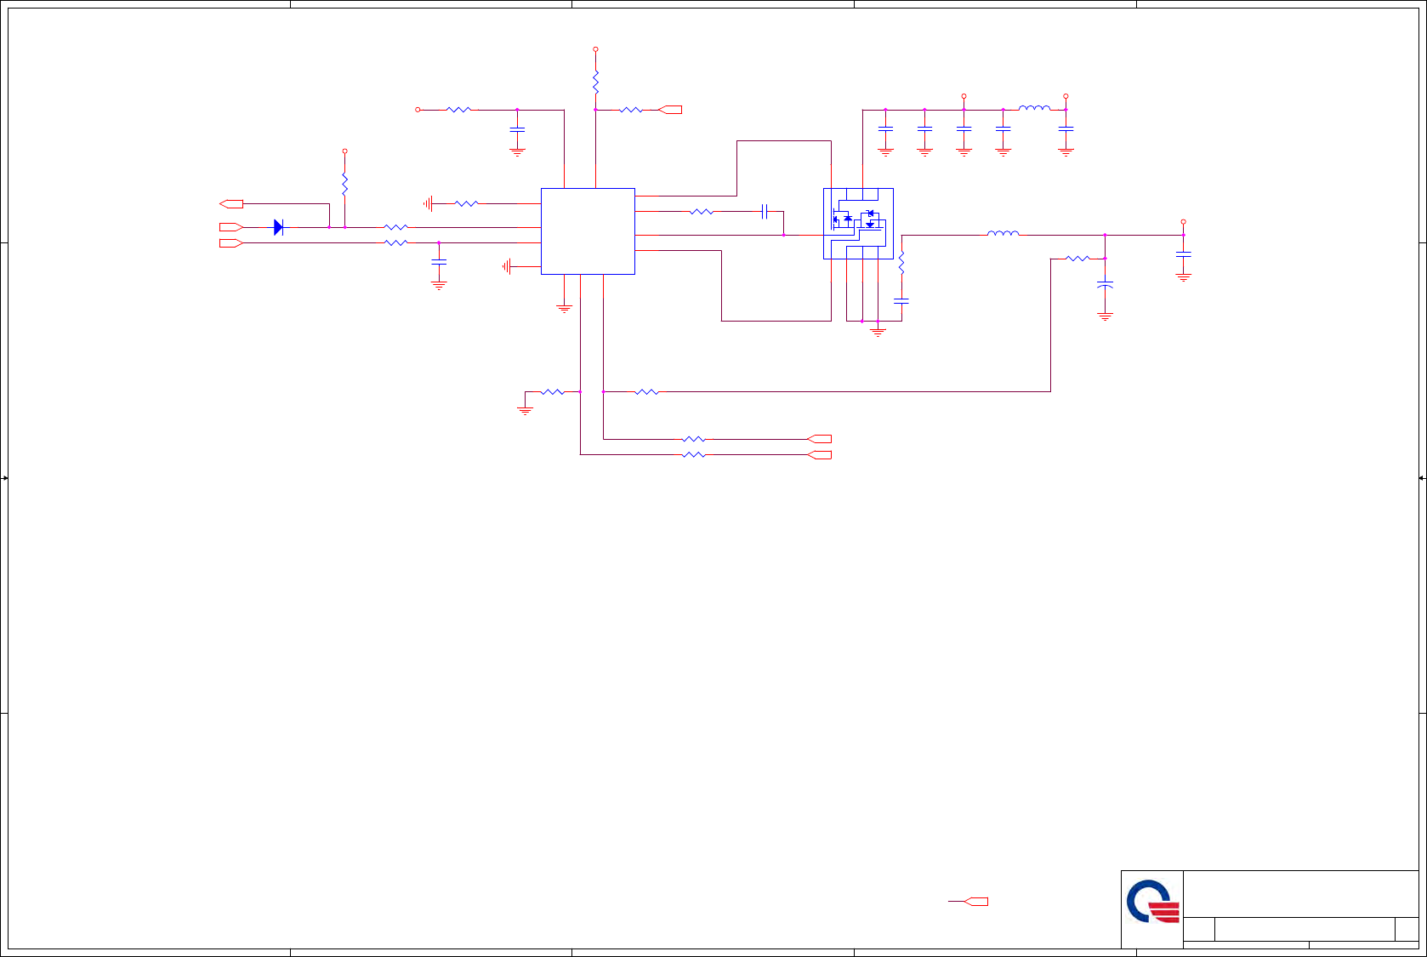Select the vertical snubber resistor beside the MOSFET
The width and height of the screenshot is (1427, 957).
pos(901,263)
